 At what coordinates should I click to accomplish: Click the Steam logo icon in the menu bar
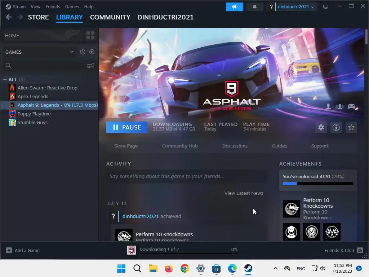point(8,6)
